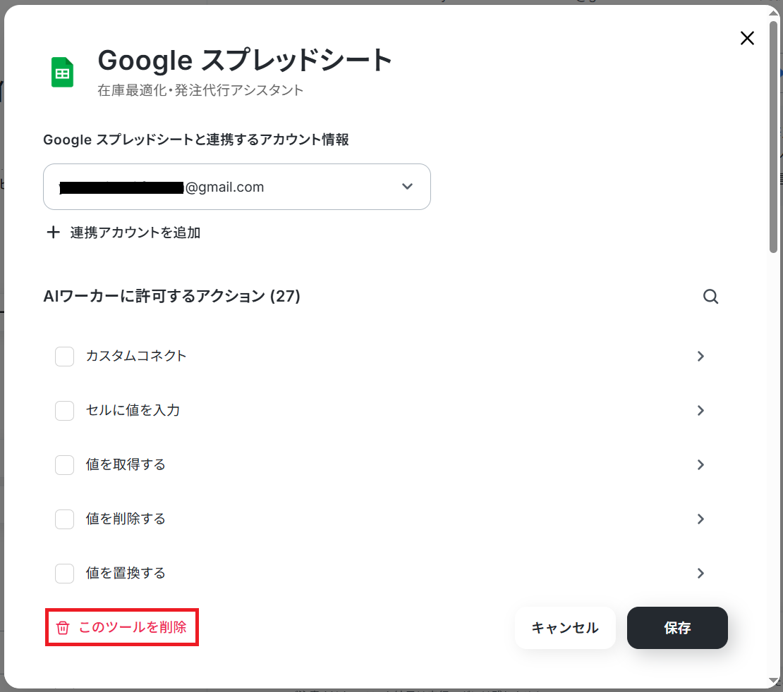Image resolution: width=783 pixels, height=692 pixels.
Task: Open details arrow for 値を置換する
Action: tap(700, 574)
